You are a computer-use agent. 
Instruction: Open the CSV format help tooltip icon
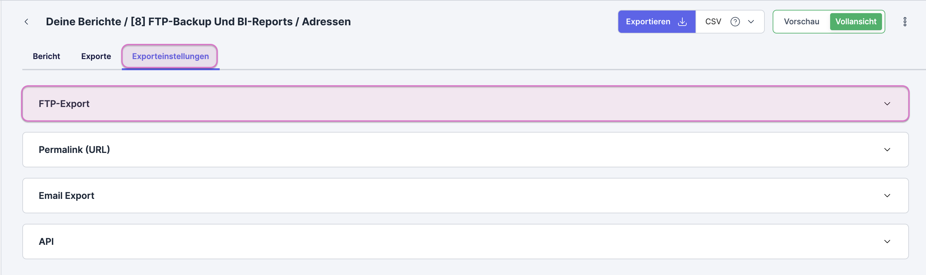pos(736,22)
